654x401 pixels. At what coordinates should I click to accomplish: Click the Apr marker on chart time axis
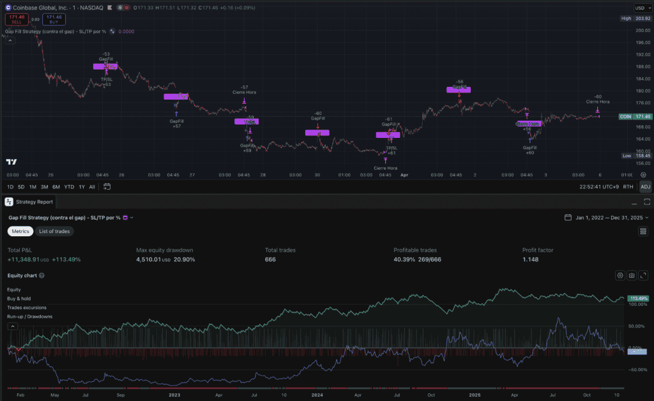pos(404,175)
